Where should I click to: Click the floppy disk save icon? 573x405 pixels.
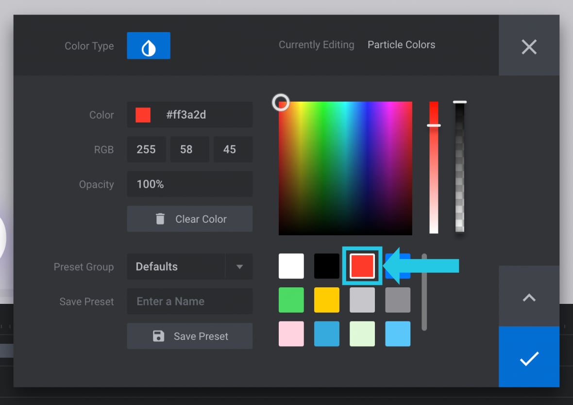(x=159, y=336)
